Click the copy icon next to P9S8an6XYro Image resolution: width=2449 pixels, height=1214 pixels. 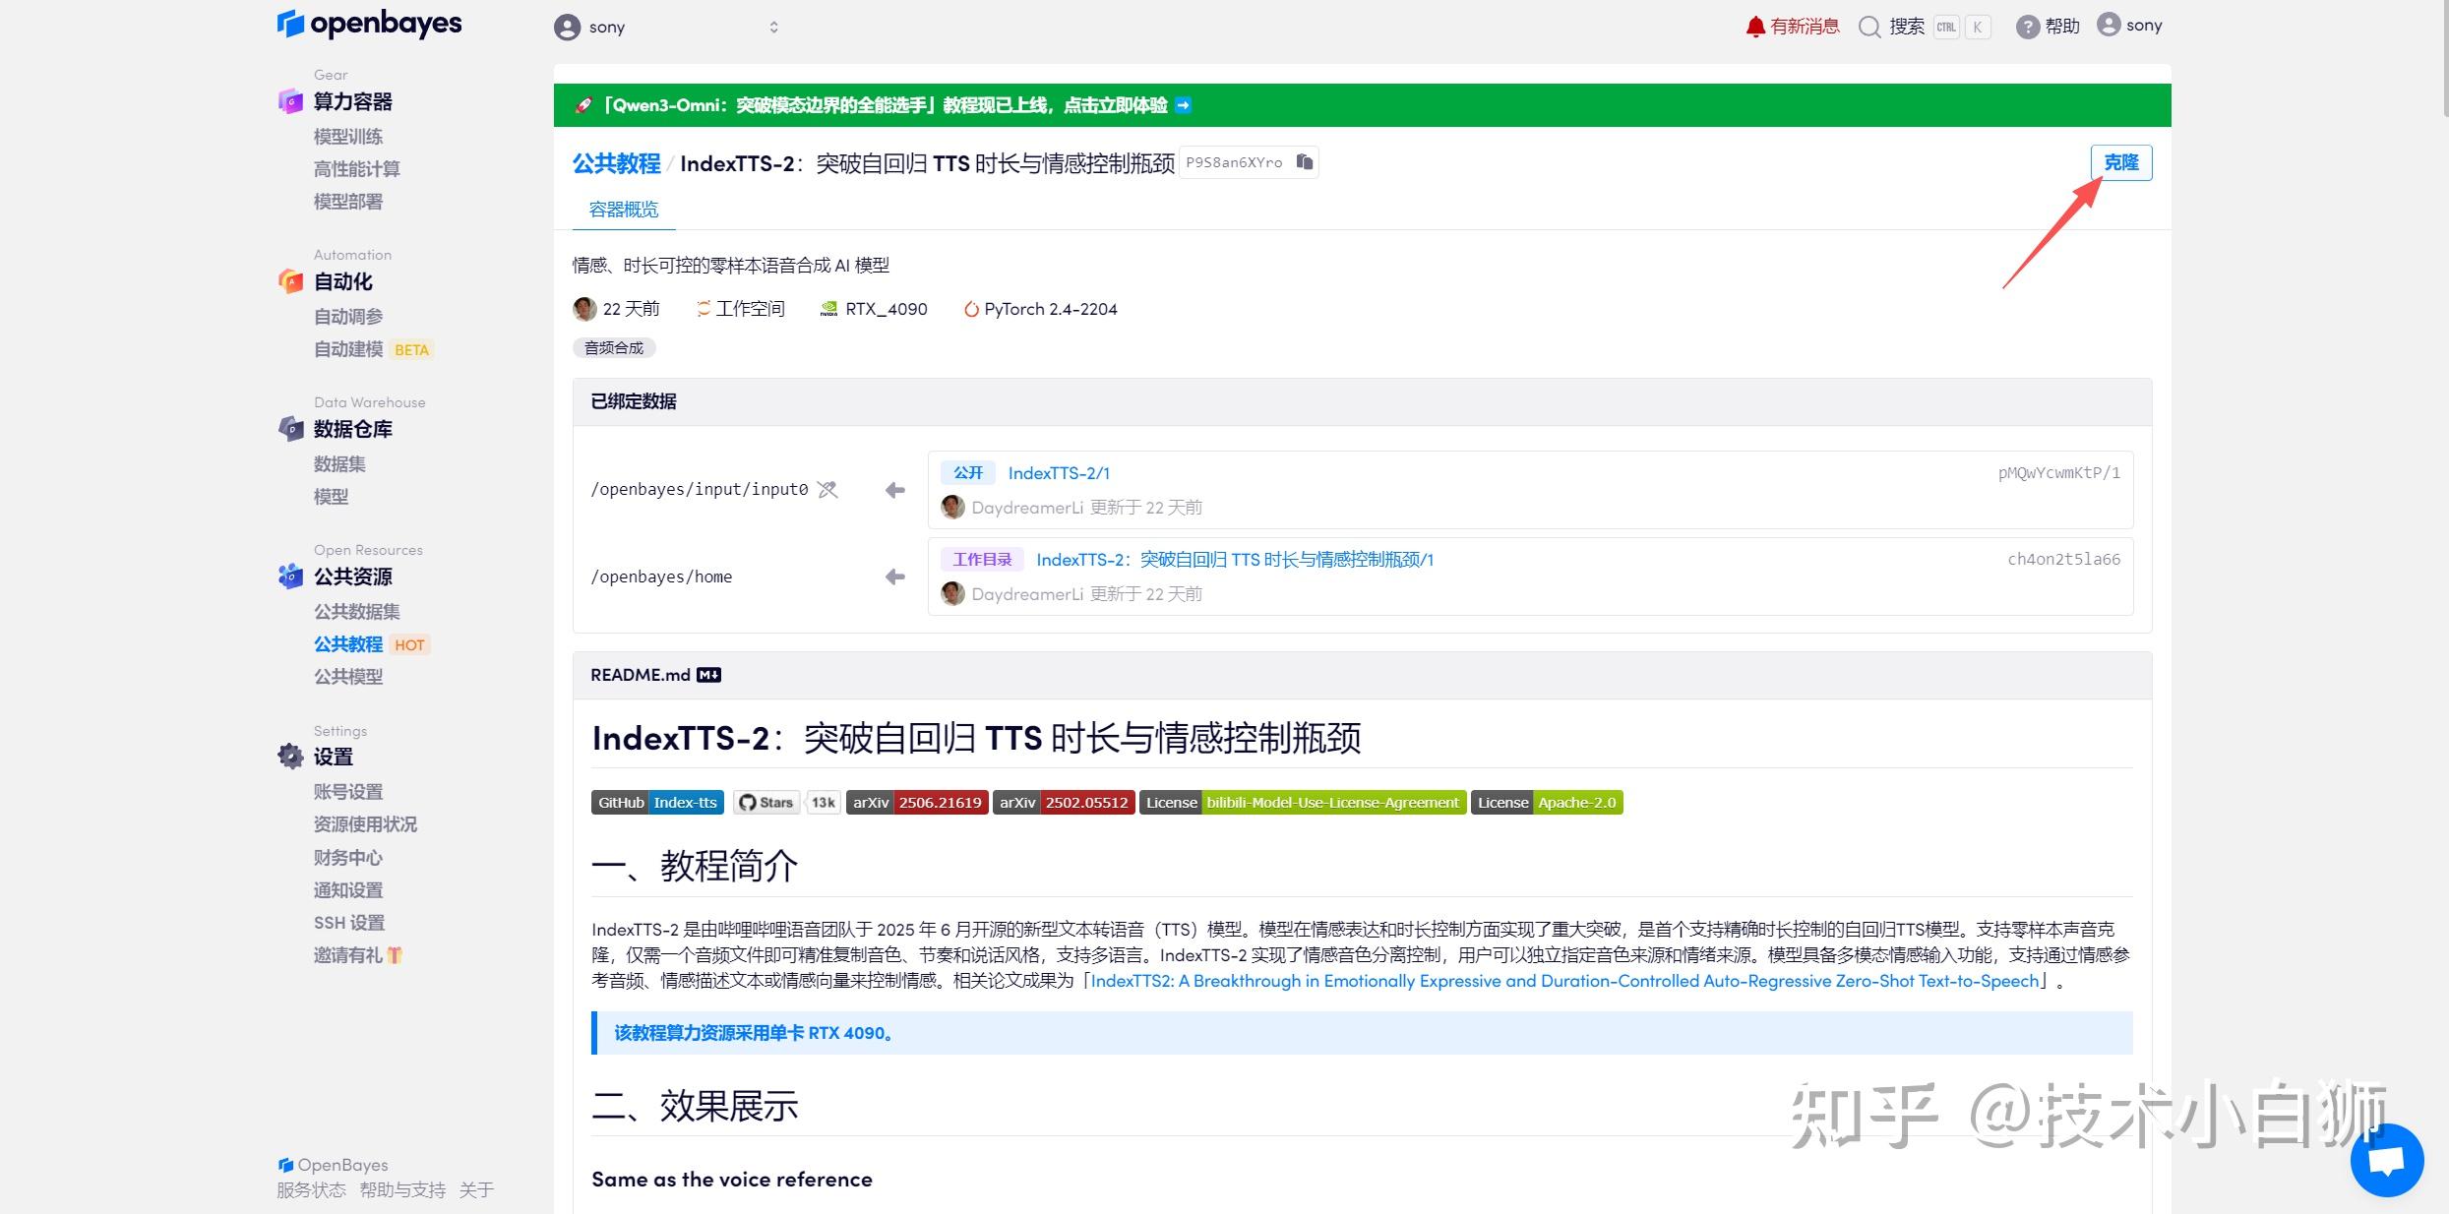(1304, 161)
